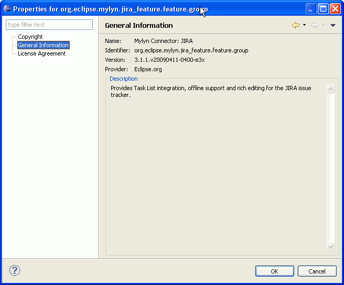This screenshot has height=285, width=344.
Task: Close the Properties dialog window
Action: (336, 9)
